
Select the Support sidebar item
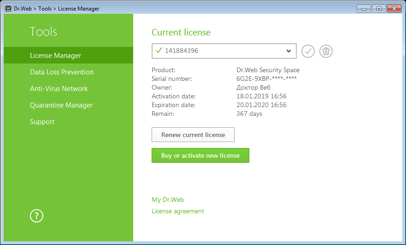(x=68, y=122)
